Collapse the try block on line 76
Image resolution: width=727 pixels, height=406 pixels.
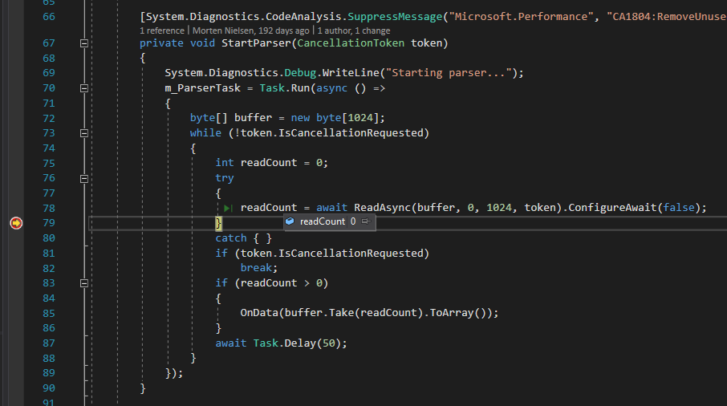click(x=84, y=178)
